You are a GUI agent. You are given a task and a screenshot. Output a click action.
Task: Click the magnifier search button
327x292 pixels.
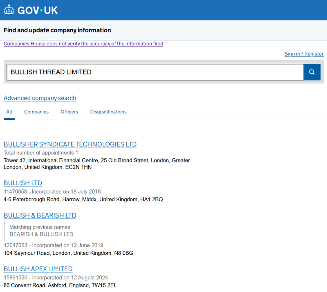click(x=312, y=72)
